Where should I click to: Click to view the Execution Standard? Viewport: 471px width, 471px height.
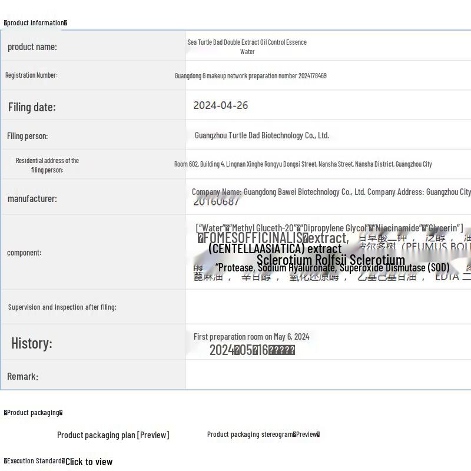(89, 462)
